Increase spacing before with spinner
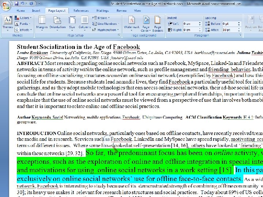 (x=239, y=23)
